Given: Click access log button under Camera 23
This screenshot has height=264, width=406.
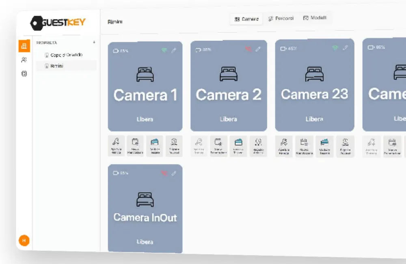Looking at the screenshot, I should pyautogui.click(x=345, y=146).
